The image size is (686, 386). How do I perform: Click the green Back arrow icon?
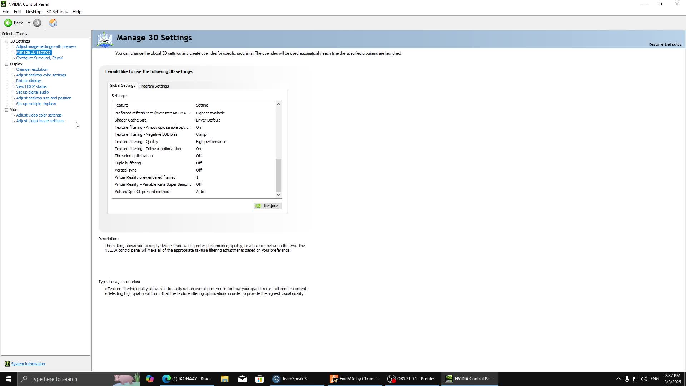[x=8, y=23]
